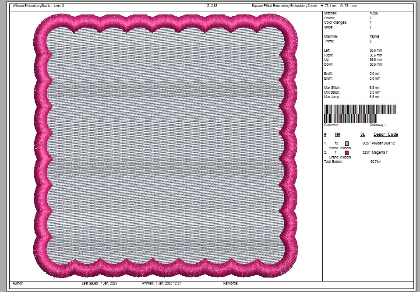
Task: Click the 'EndY:' label
Action: click(x=328, y=78)
